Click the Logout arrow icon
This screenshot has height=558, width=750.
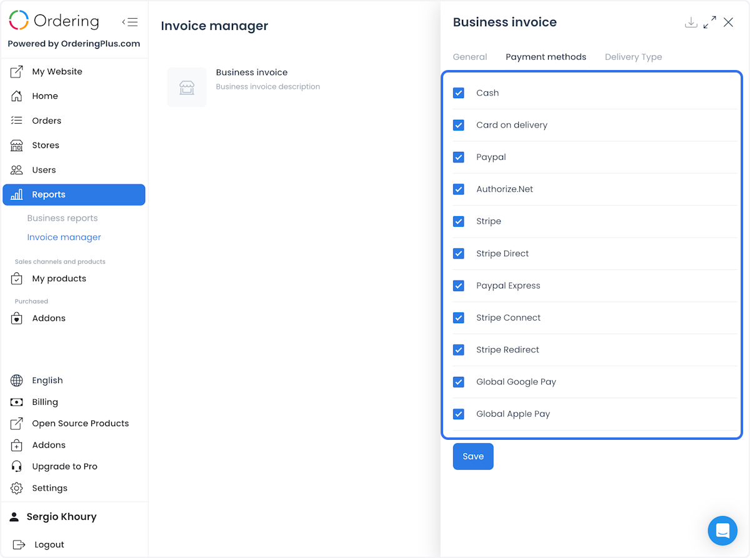pos(19,545)
